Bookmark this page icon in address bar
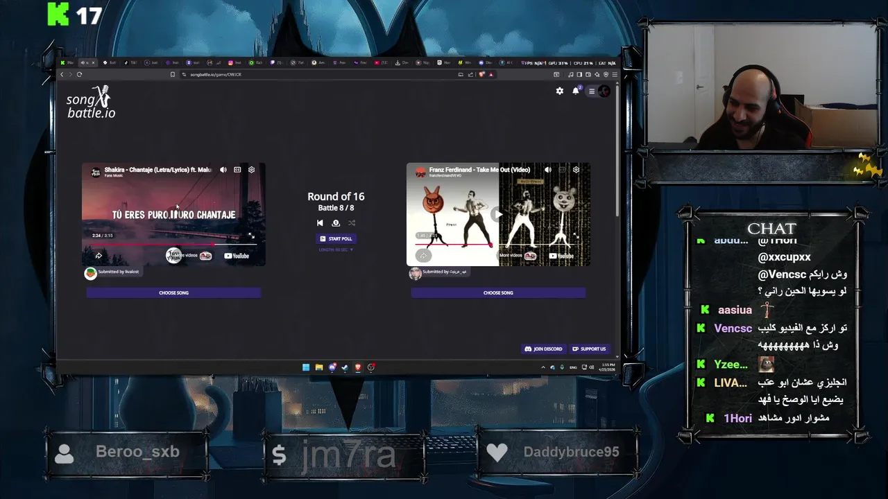 click(x=173, y=74)
